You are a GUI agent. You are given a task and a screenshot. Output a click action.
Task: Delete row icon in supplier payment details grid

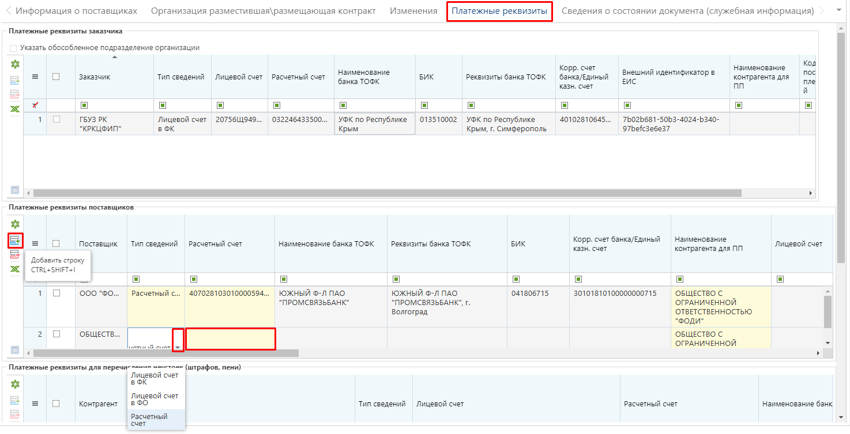15,255
